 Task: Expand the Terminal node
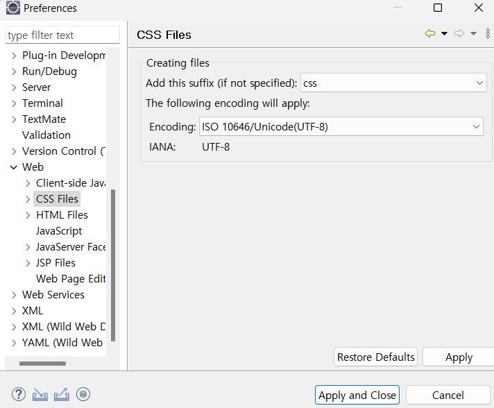[14, 103]
